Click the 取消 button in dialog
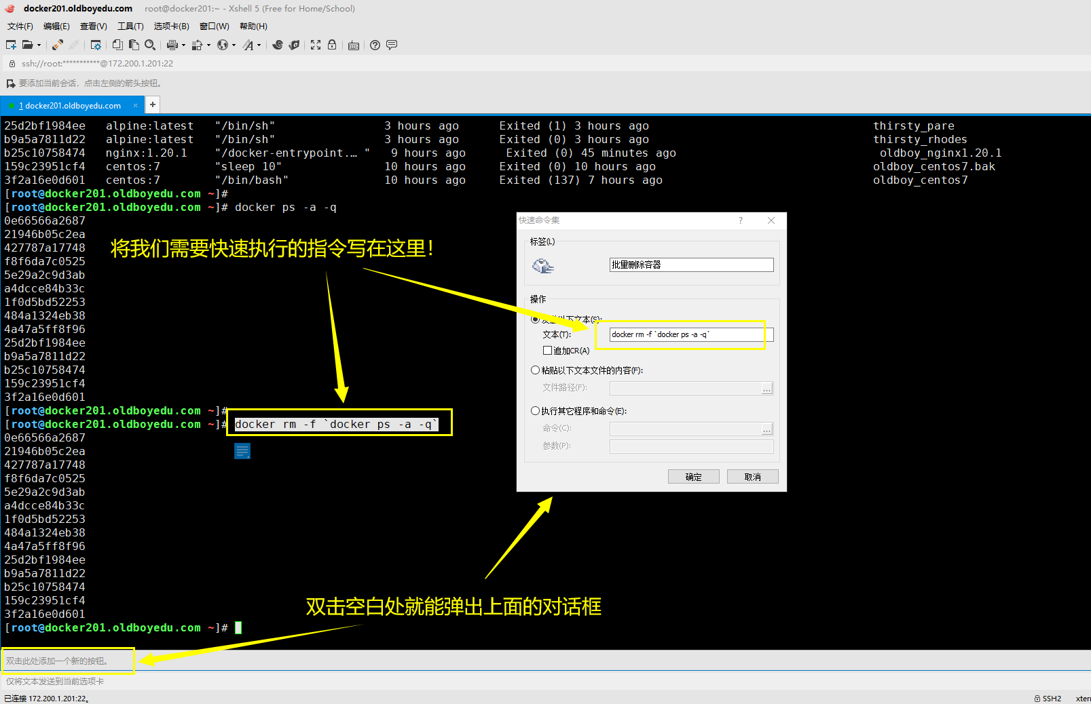 point(752,477)
